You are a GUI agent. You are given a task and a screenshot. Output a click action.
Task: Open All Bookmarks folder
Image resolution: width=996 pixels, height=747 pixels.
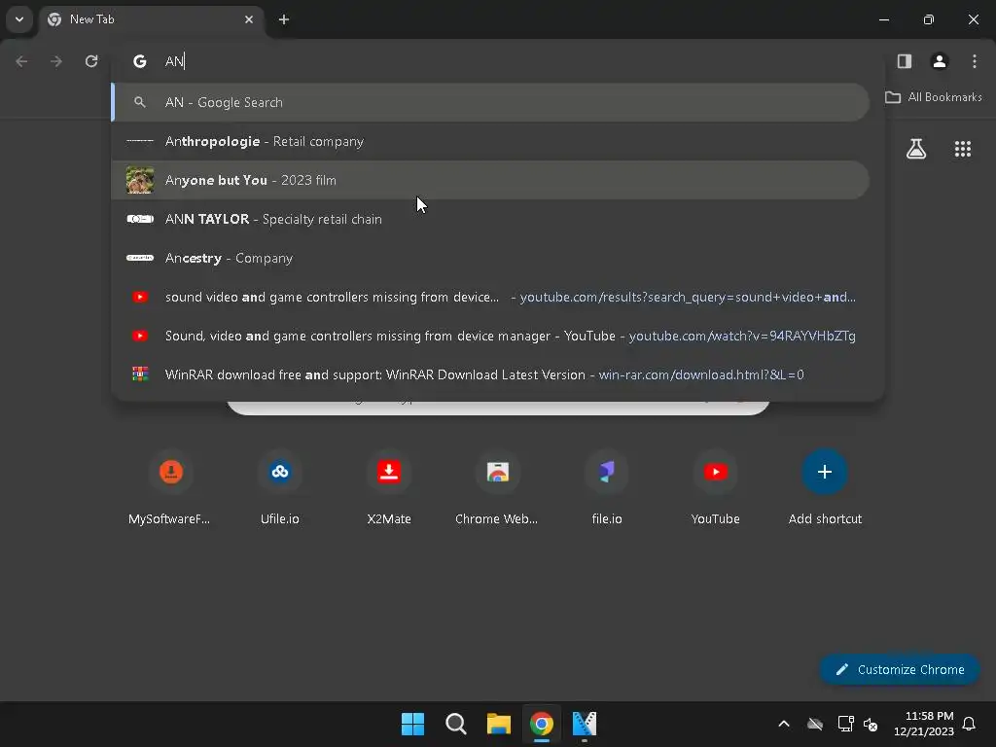point(934,97)
